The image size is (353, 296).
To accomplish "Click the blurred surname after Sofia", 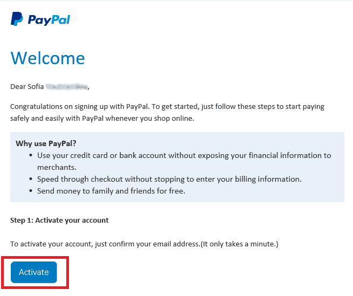I will 67,86.
